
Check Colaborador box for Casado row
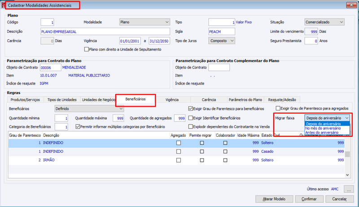click(x=225, y=151)
